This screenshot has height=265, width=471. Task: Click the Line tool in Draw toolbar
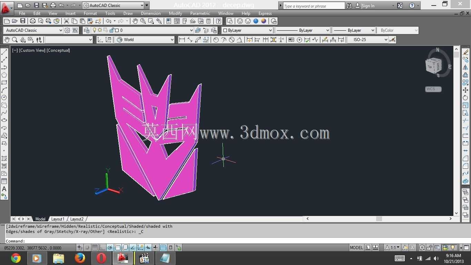click(x=4, y=52)
